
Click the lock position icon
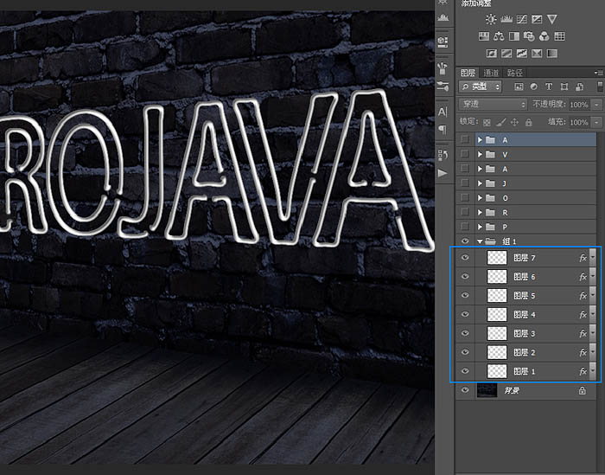click(x=514, y=122)
